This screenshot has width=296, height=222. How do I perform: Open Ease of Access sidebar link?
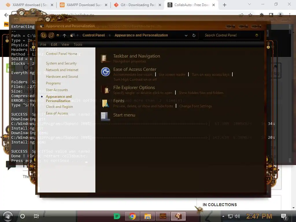click(x=57, y=113)
